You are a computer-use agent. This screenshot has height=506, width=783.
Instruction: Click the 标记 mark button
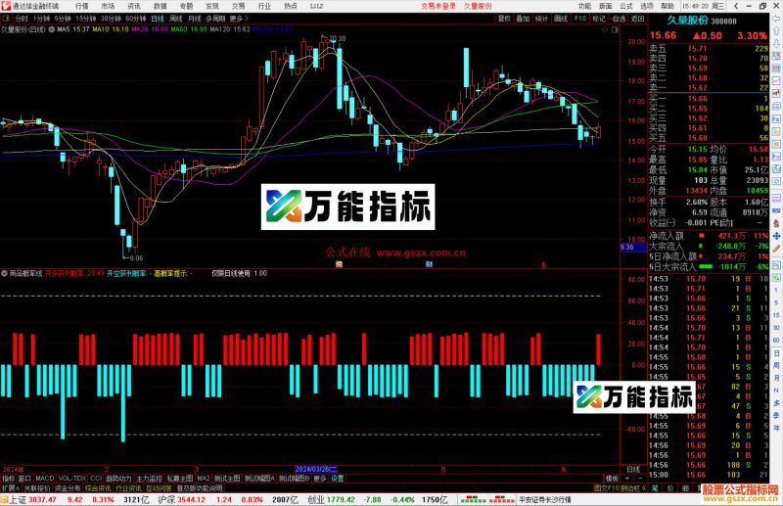[x=599, y=19]
